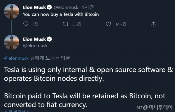This screenshot has width=175, height=112.
Task: Open the 1시간 timestamp link
Action: pos(88,7)
